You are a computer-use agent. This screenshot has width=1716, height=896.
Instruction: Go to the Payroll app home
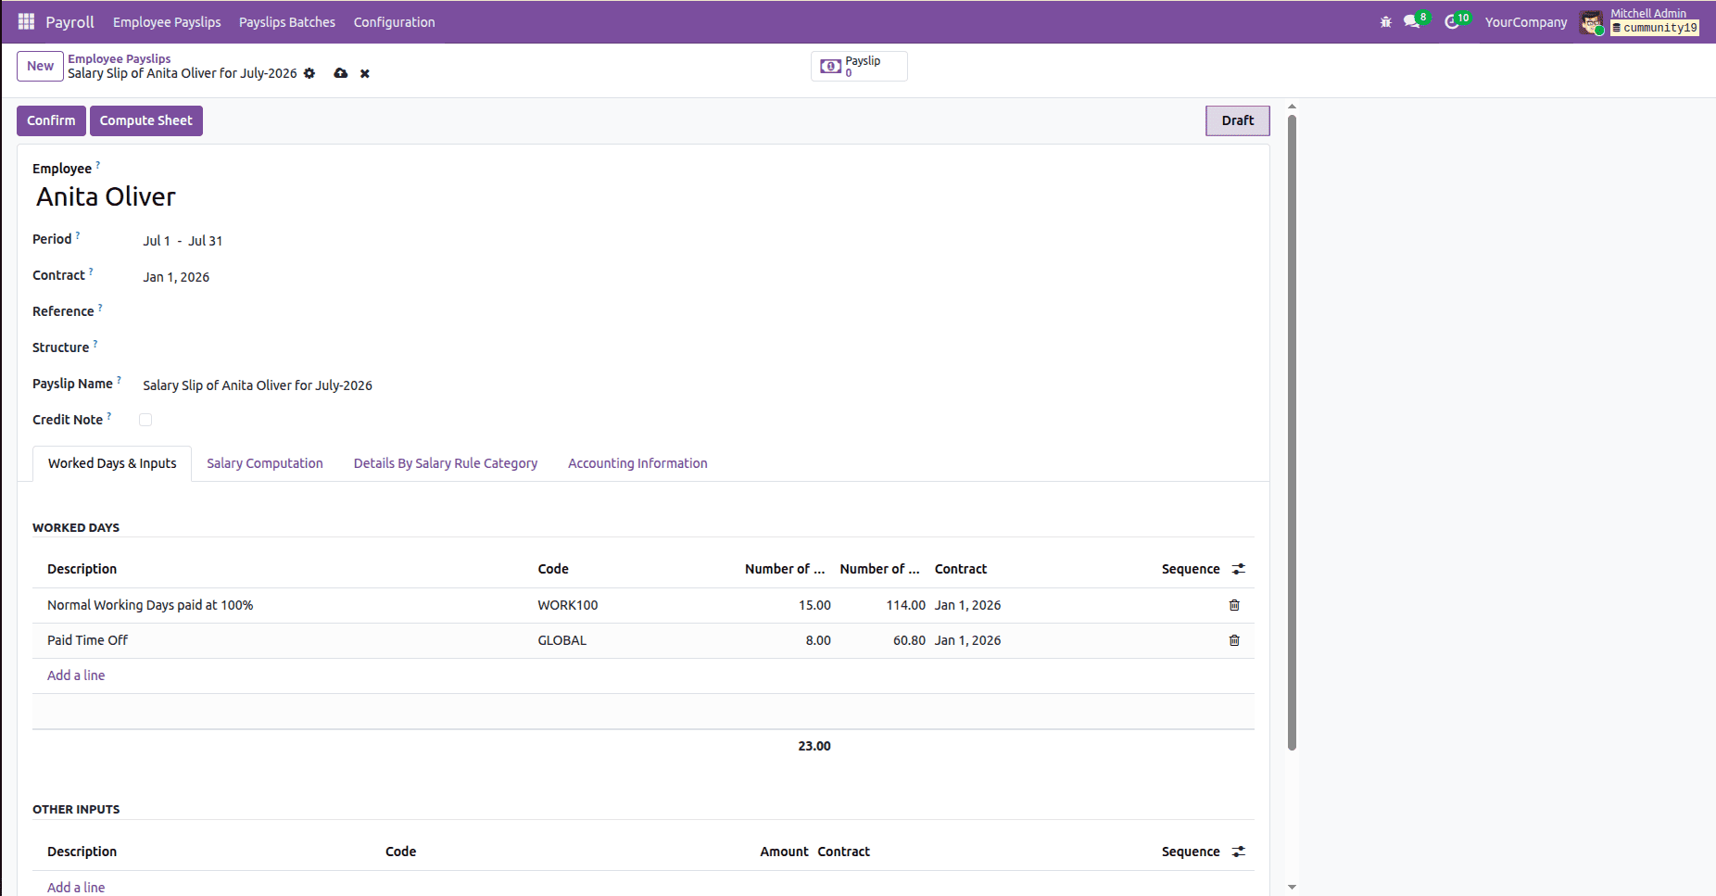[x=70, y=22]
